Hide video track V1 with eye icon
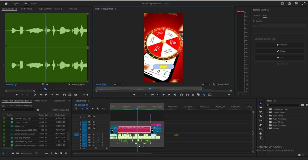Viewport: 308px width, 160px height. click(x=94, y=128)
